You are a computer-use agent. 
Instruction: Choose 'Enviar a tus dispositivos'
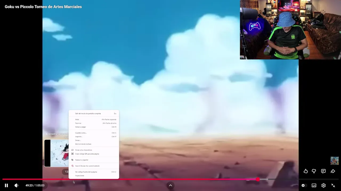tap(94, 150)
